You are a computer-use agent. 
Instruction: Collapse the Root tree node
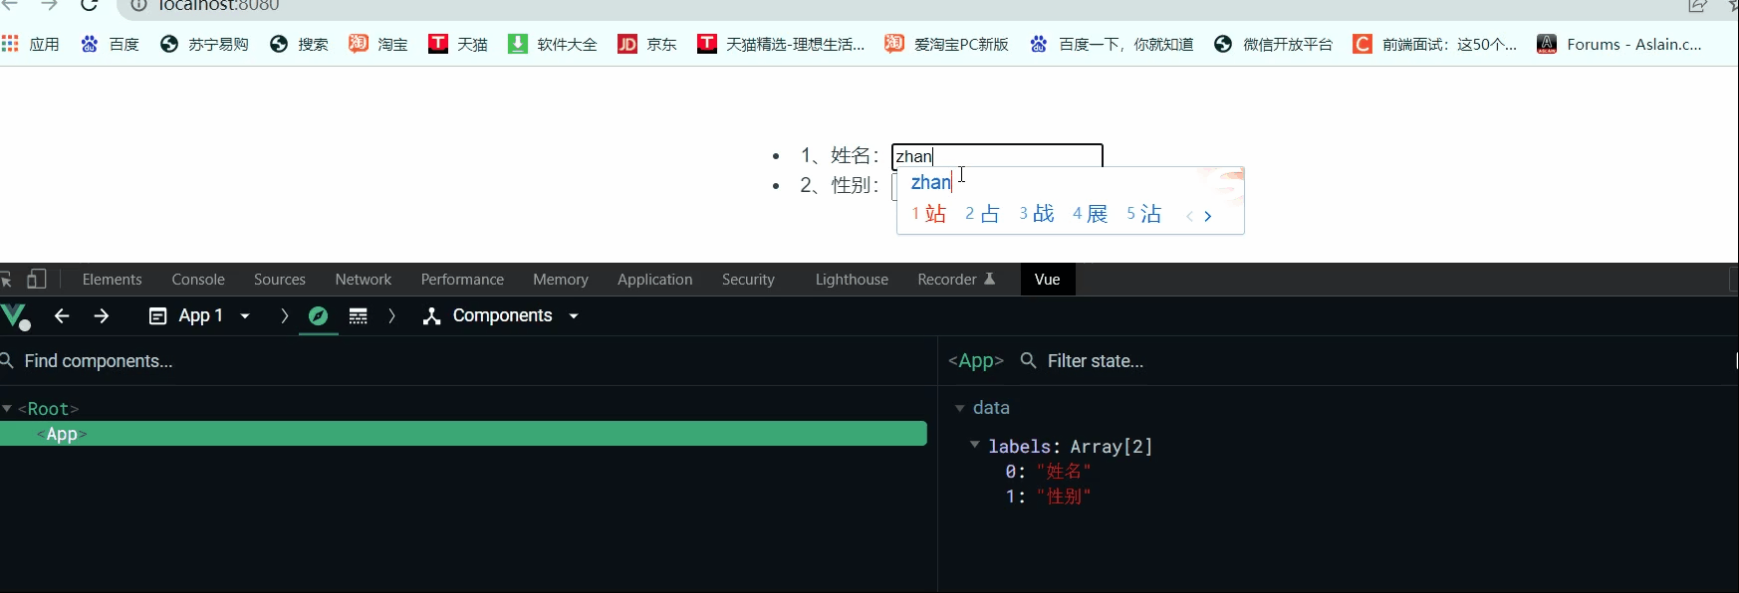7,409
